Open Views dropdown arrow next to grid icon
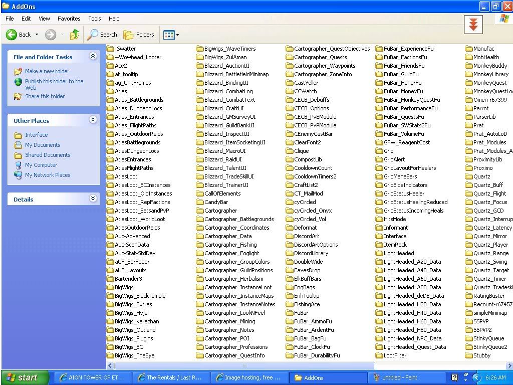 click(178, 35)
